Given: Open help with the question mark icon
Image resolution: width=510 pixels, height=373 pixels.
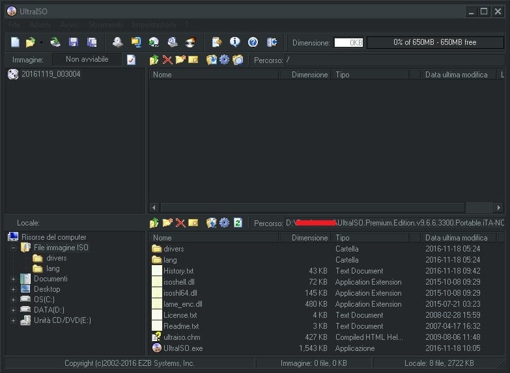Looking at the screenshot, I should (x=253, y=42).
